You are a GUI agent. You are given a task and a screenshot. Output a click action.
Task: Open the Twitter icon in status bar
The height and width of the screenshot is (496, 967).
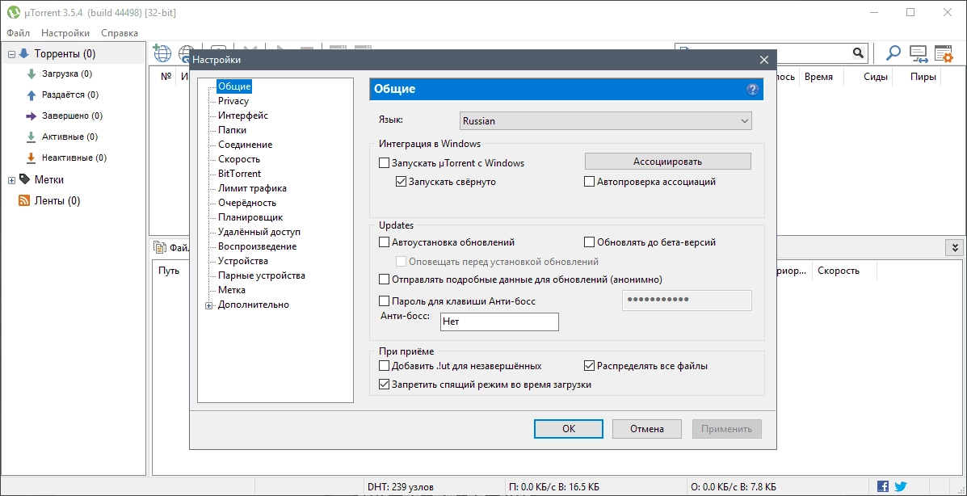tap(901, 486)
